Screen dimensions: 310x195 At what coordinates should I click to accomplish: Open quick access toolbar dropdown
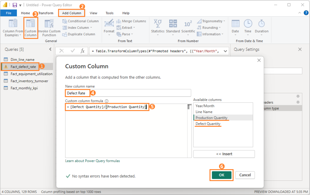click(20, 5)
